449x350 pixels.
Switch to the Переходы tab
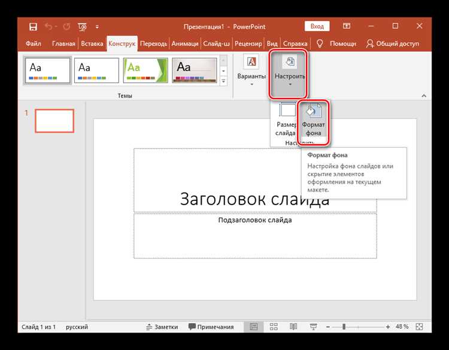(x=153, y=44)
